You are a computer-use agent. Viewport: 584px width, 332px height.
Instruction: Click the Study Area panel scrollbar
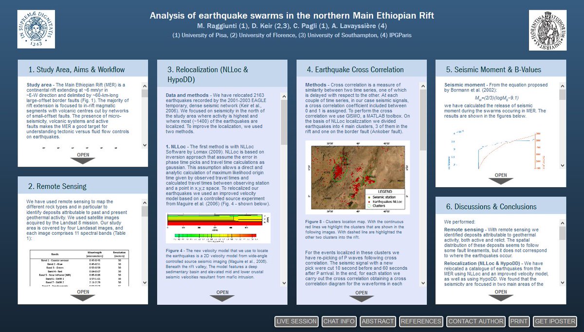[145, 115]
